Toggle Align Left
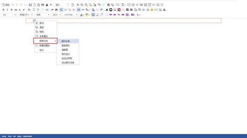The image size is (247, 138). pyautogui.click(x=61, y=10)
